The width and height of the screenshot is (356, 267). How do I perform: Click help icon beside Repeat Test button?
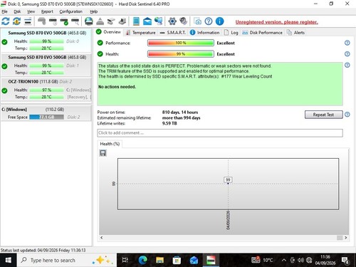(x=347, y=115)
